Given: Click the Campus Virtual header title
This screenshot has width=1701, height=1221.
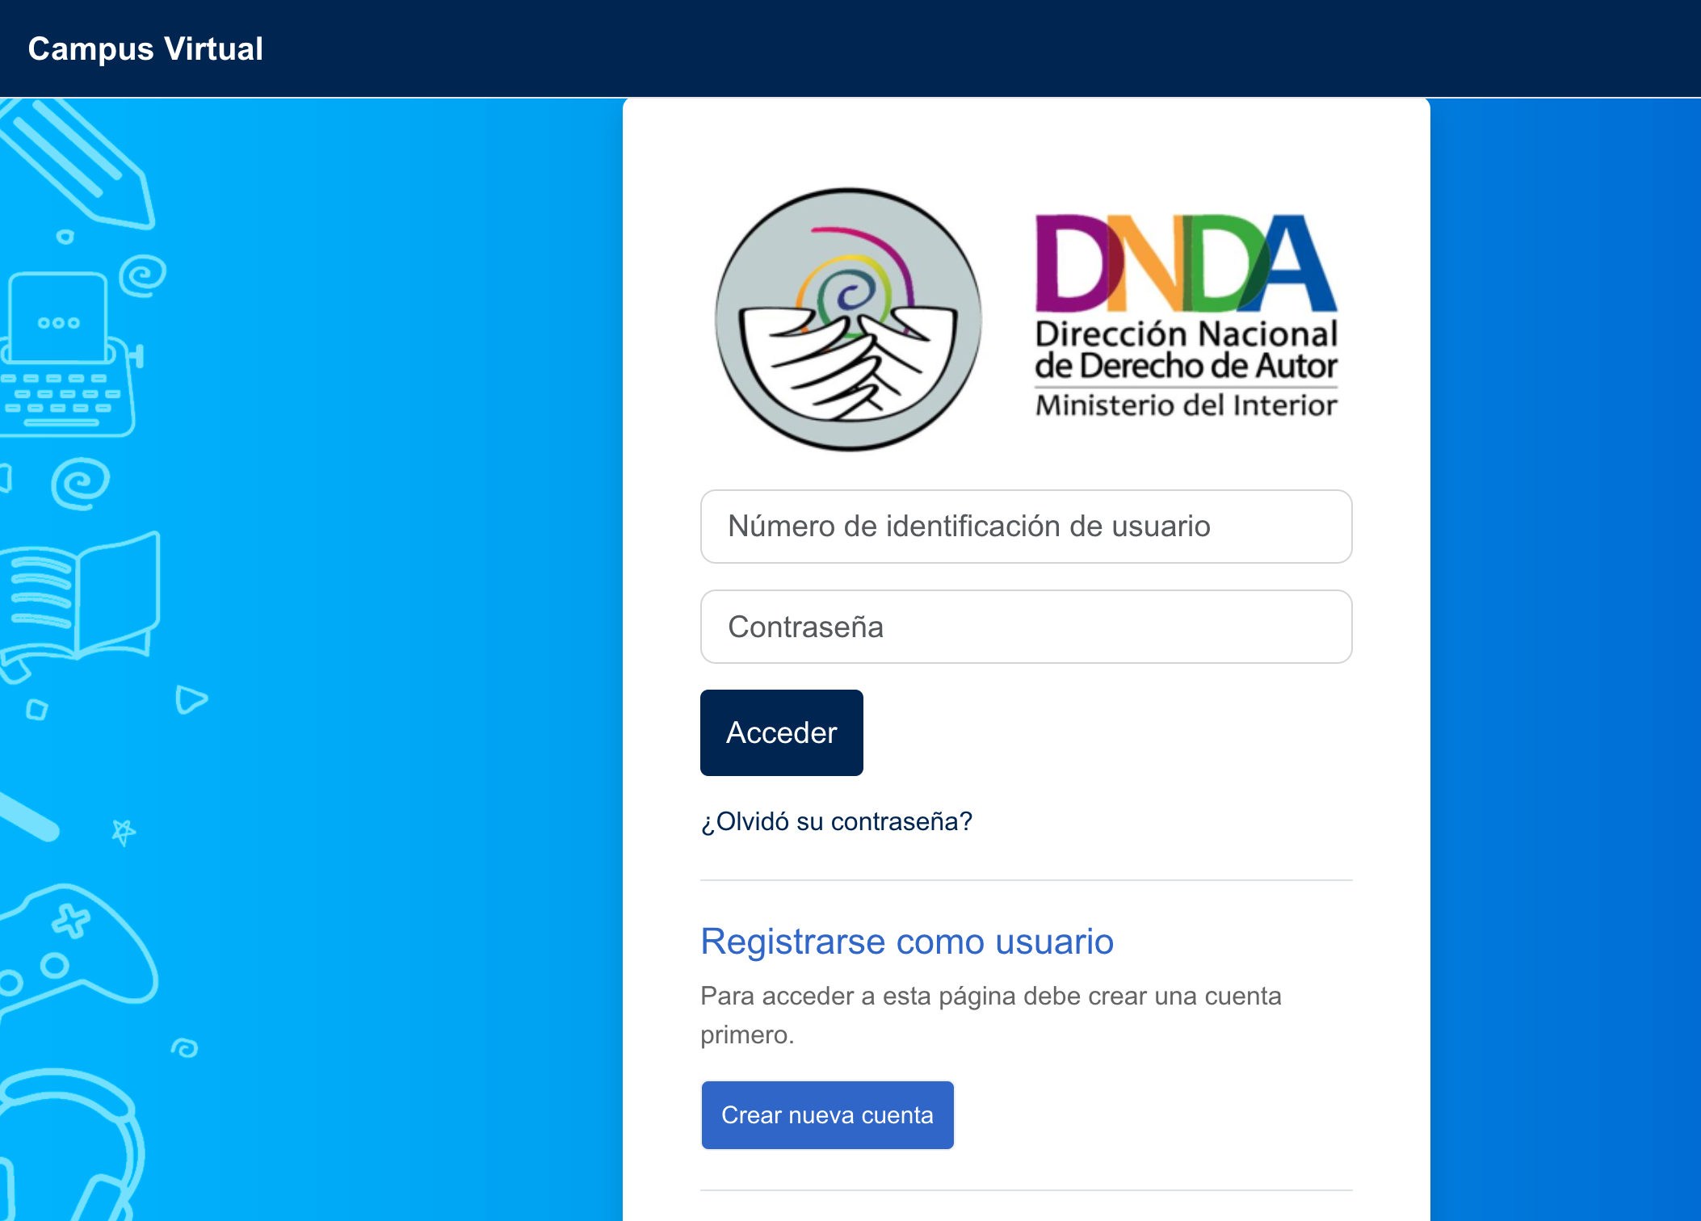Looking at the screenshot, I should (x=145, y=48).
